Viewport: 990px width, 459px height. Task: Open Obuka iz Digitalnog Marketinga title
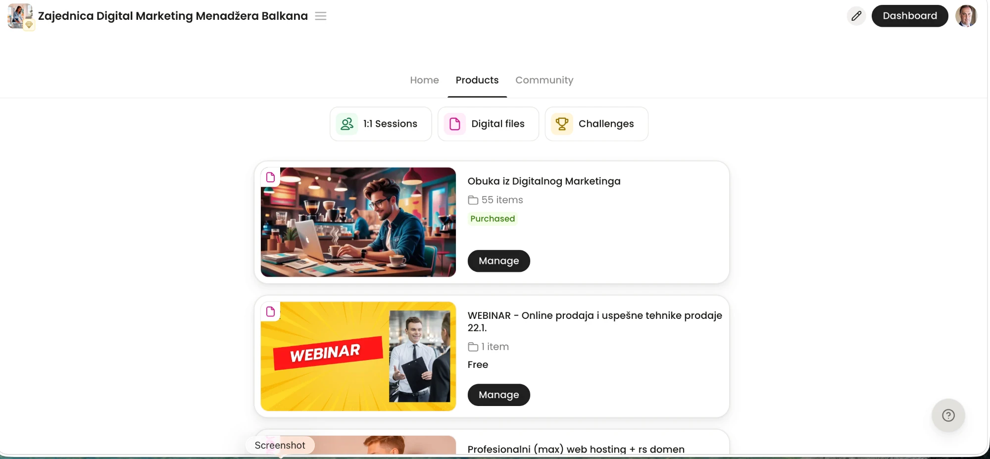(544, 181)
